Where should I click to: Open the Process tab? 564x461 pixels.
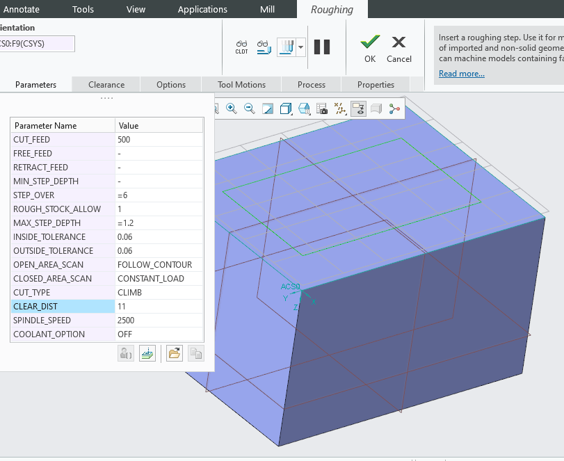312,85
